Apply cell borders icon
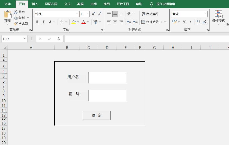The height and width of the screenshot is (145, 229). pyautogui.click(x=61, y=22)
